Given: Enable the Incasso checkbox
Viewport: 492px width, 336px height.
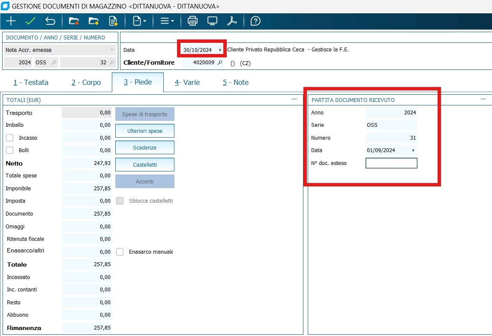Looking at the screenshot, I should [x=10, y=138].
